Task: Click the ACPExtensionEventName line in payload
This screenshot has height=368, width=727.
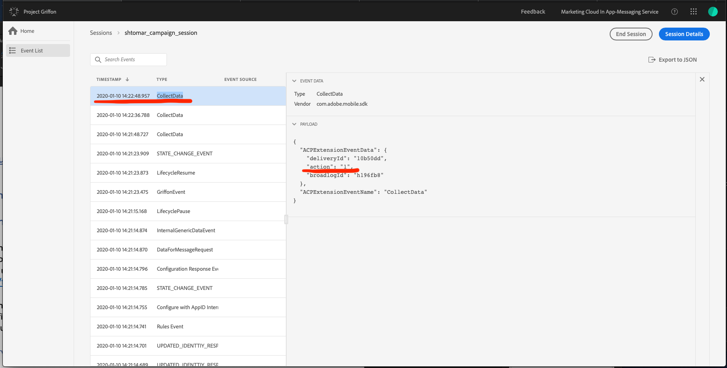Action: click(363, 192)
